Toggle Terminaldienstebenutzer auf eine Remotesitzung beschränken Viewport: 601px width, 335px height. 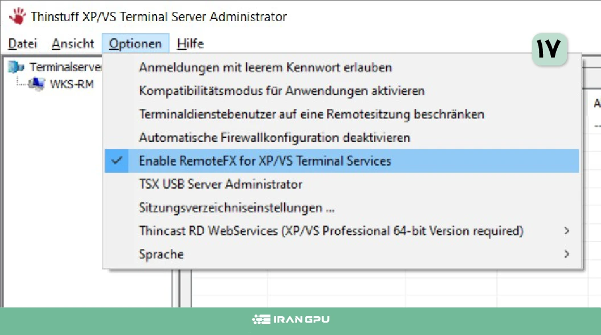311,114
